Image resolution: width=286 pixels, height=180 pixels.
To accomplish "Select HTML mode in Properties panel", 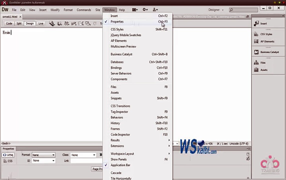I will [8, 155].
